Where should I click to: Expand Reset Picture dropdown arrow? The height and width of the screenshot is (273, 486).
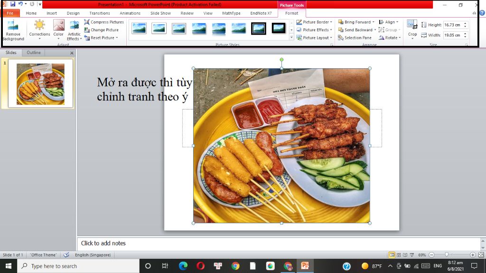click(x=117, y=38)
